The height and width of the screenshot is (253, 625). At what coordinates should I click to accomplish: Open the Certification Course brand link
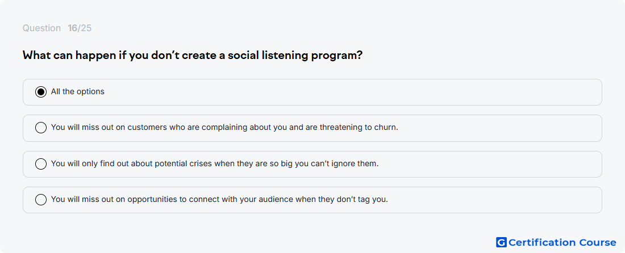point(556,242)
